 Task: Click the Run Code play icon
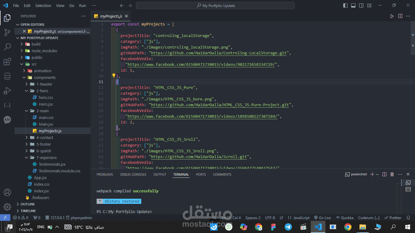[x=392, y=16]
